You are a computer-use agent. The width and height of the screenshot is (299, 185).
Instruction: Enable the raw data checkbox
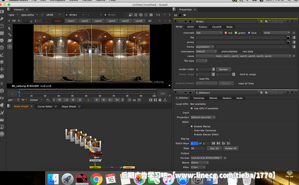(x=240, y=51)
